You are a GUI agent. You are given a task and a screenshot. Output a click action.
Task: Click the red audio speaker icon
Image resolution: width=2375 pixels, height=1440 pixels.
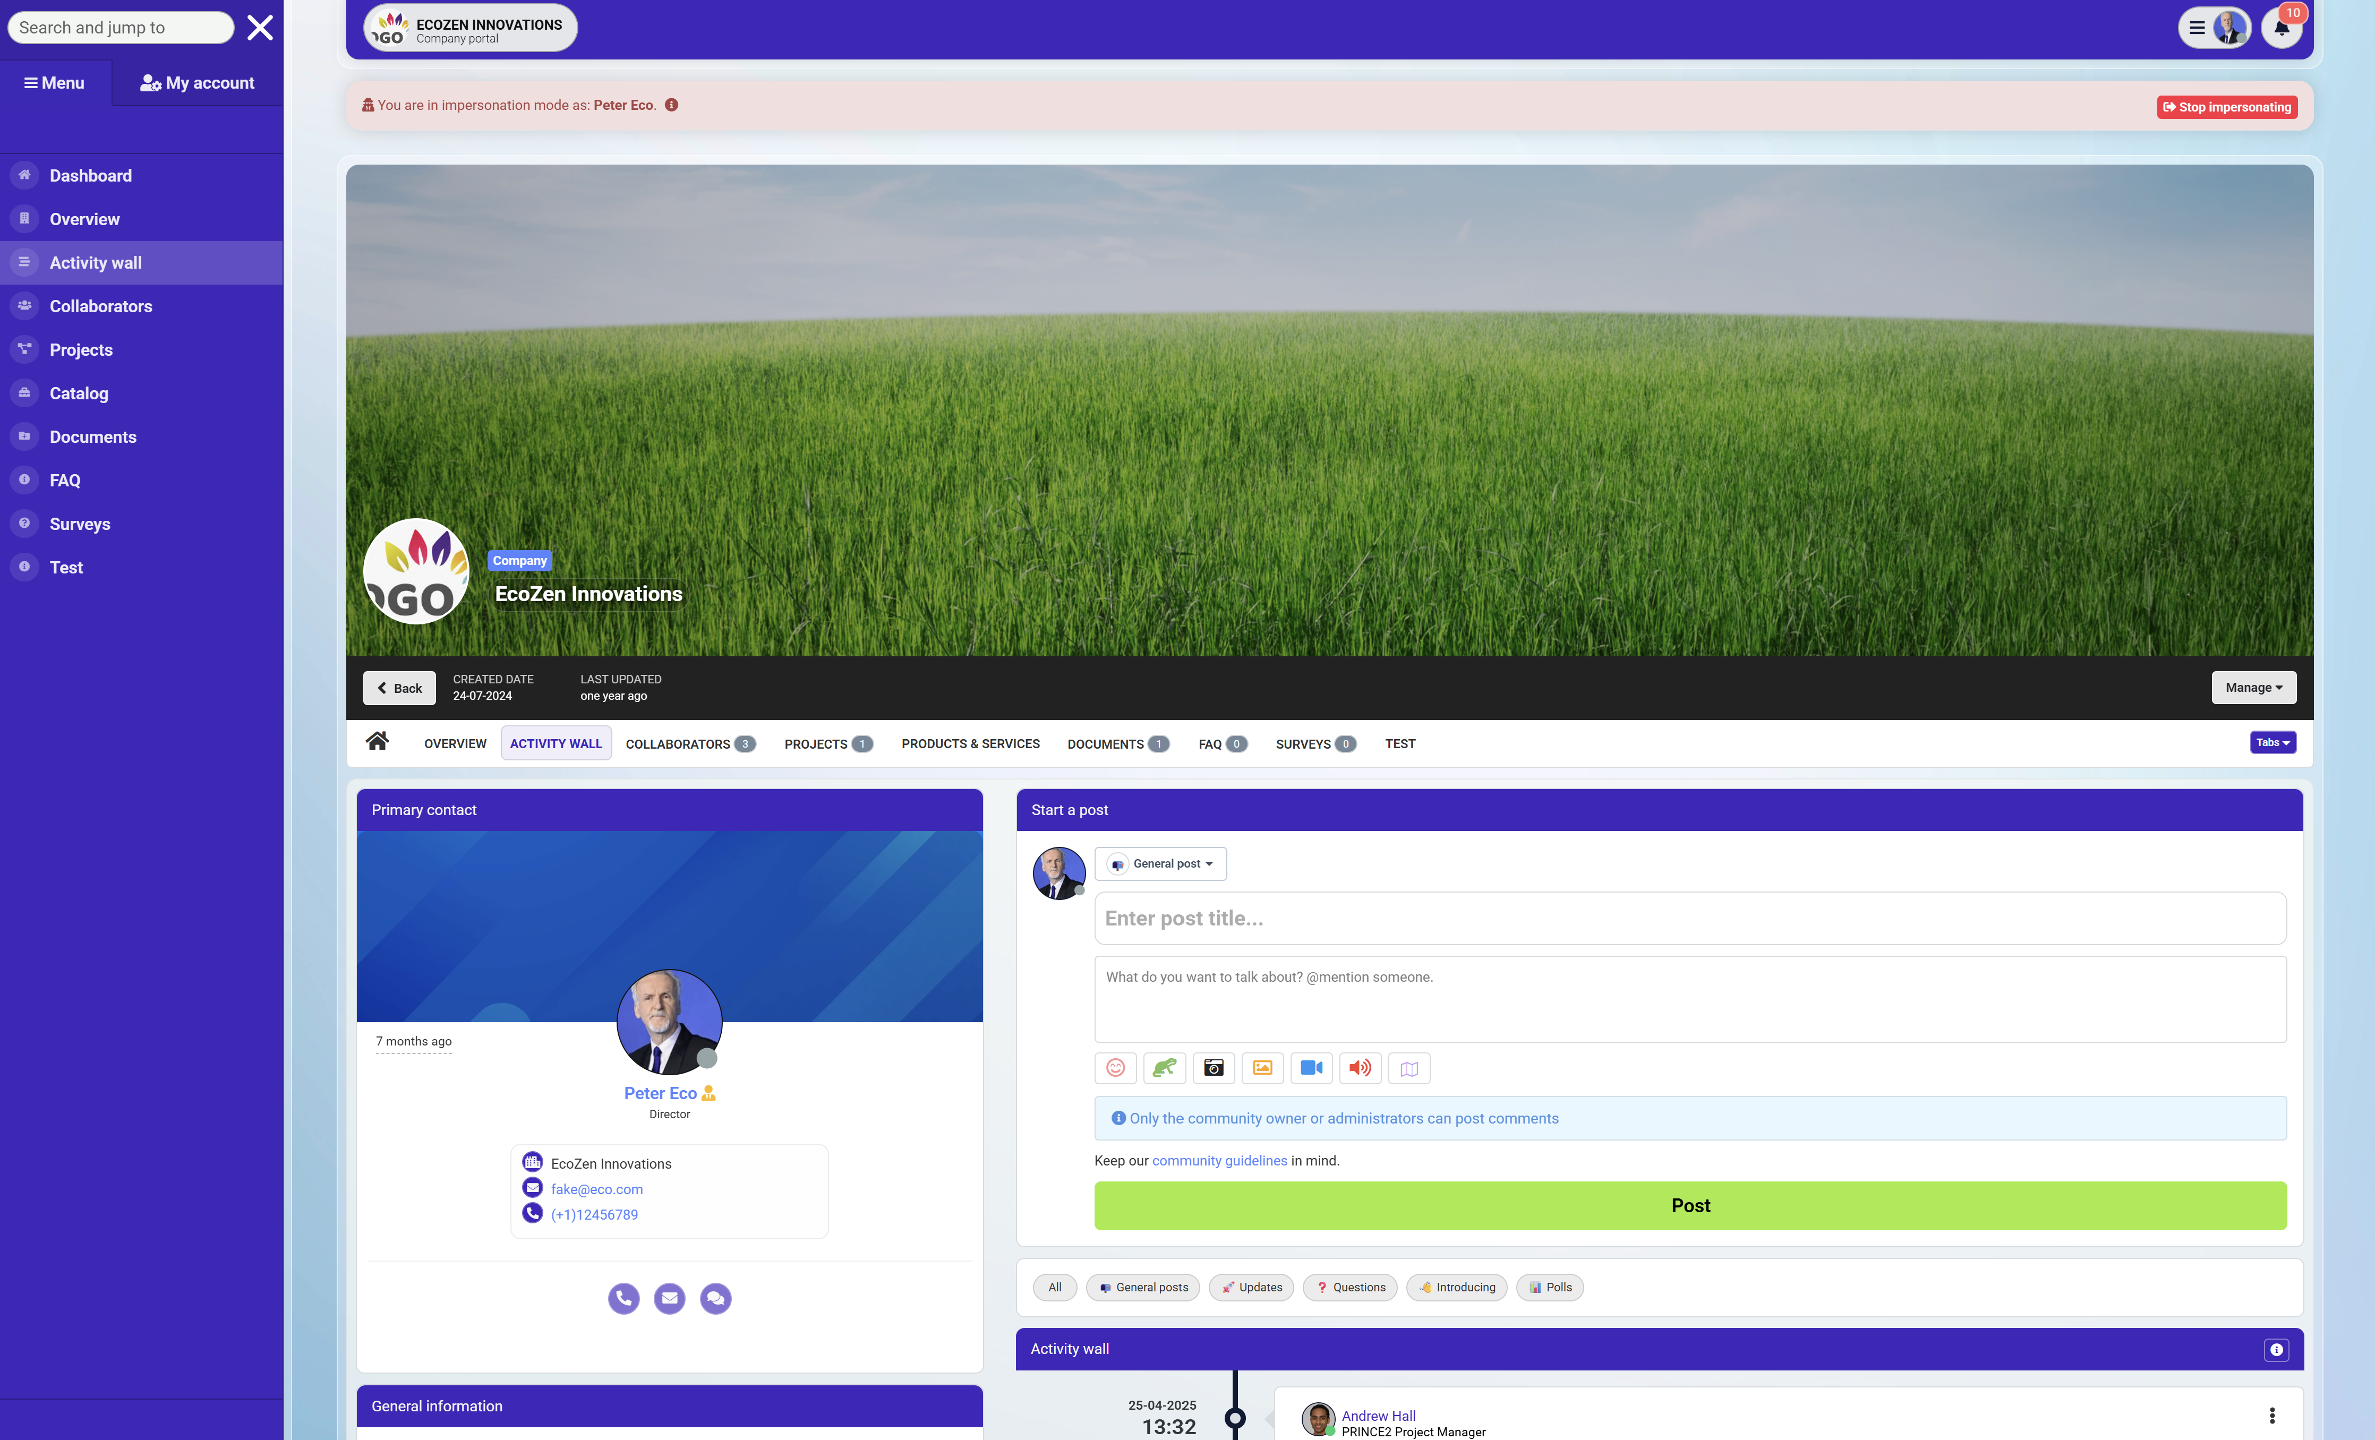tap(1360, 1067)
